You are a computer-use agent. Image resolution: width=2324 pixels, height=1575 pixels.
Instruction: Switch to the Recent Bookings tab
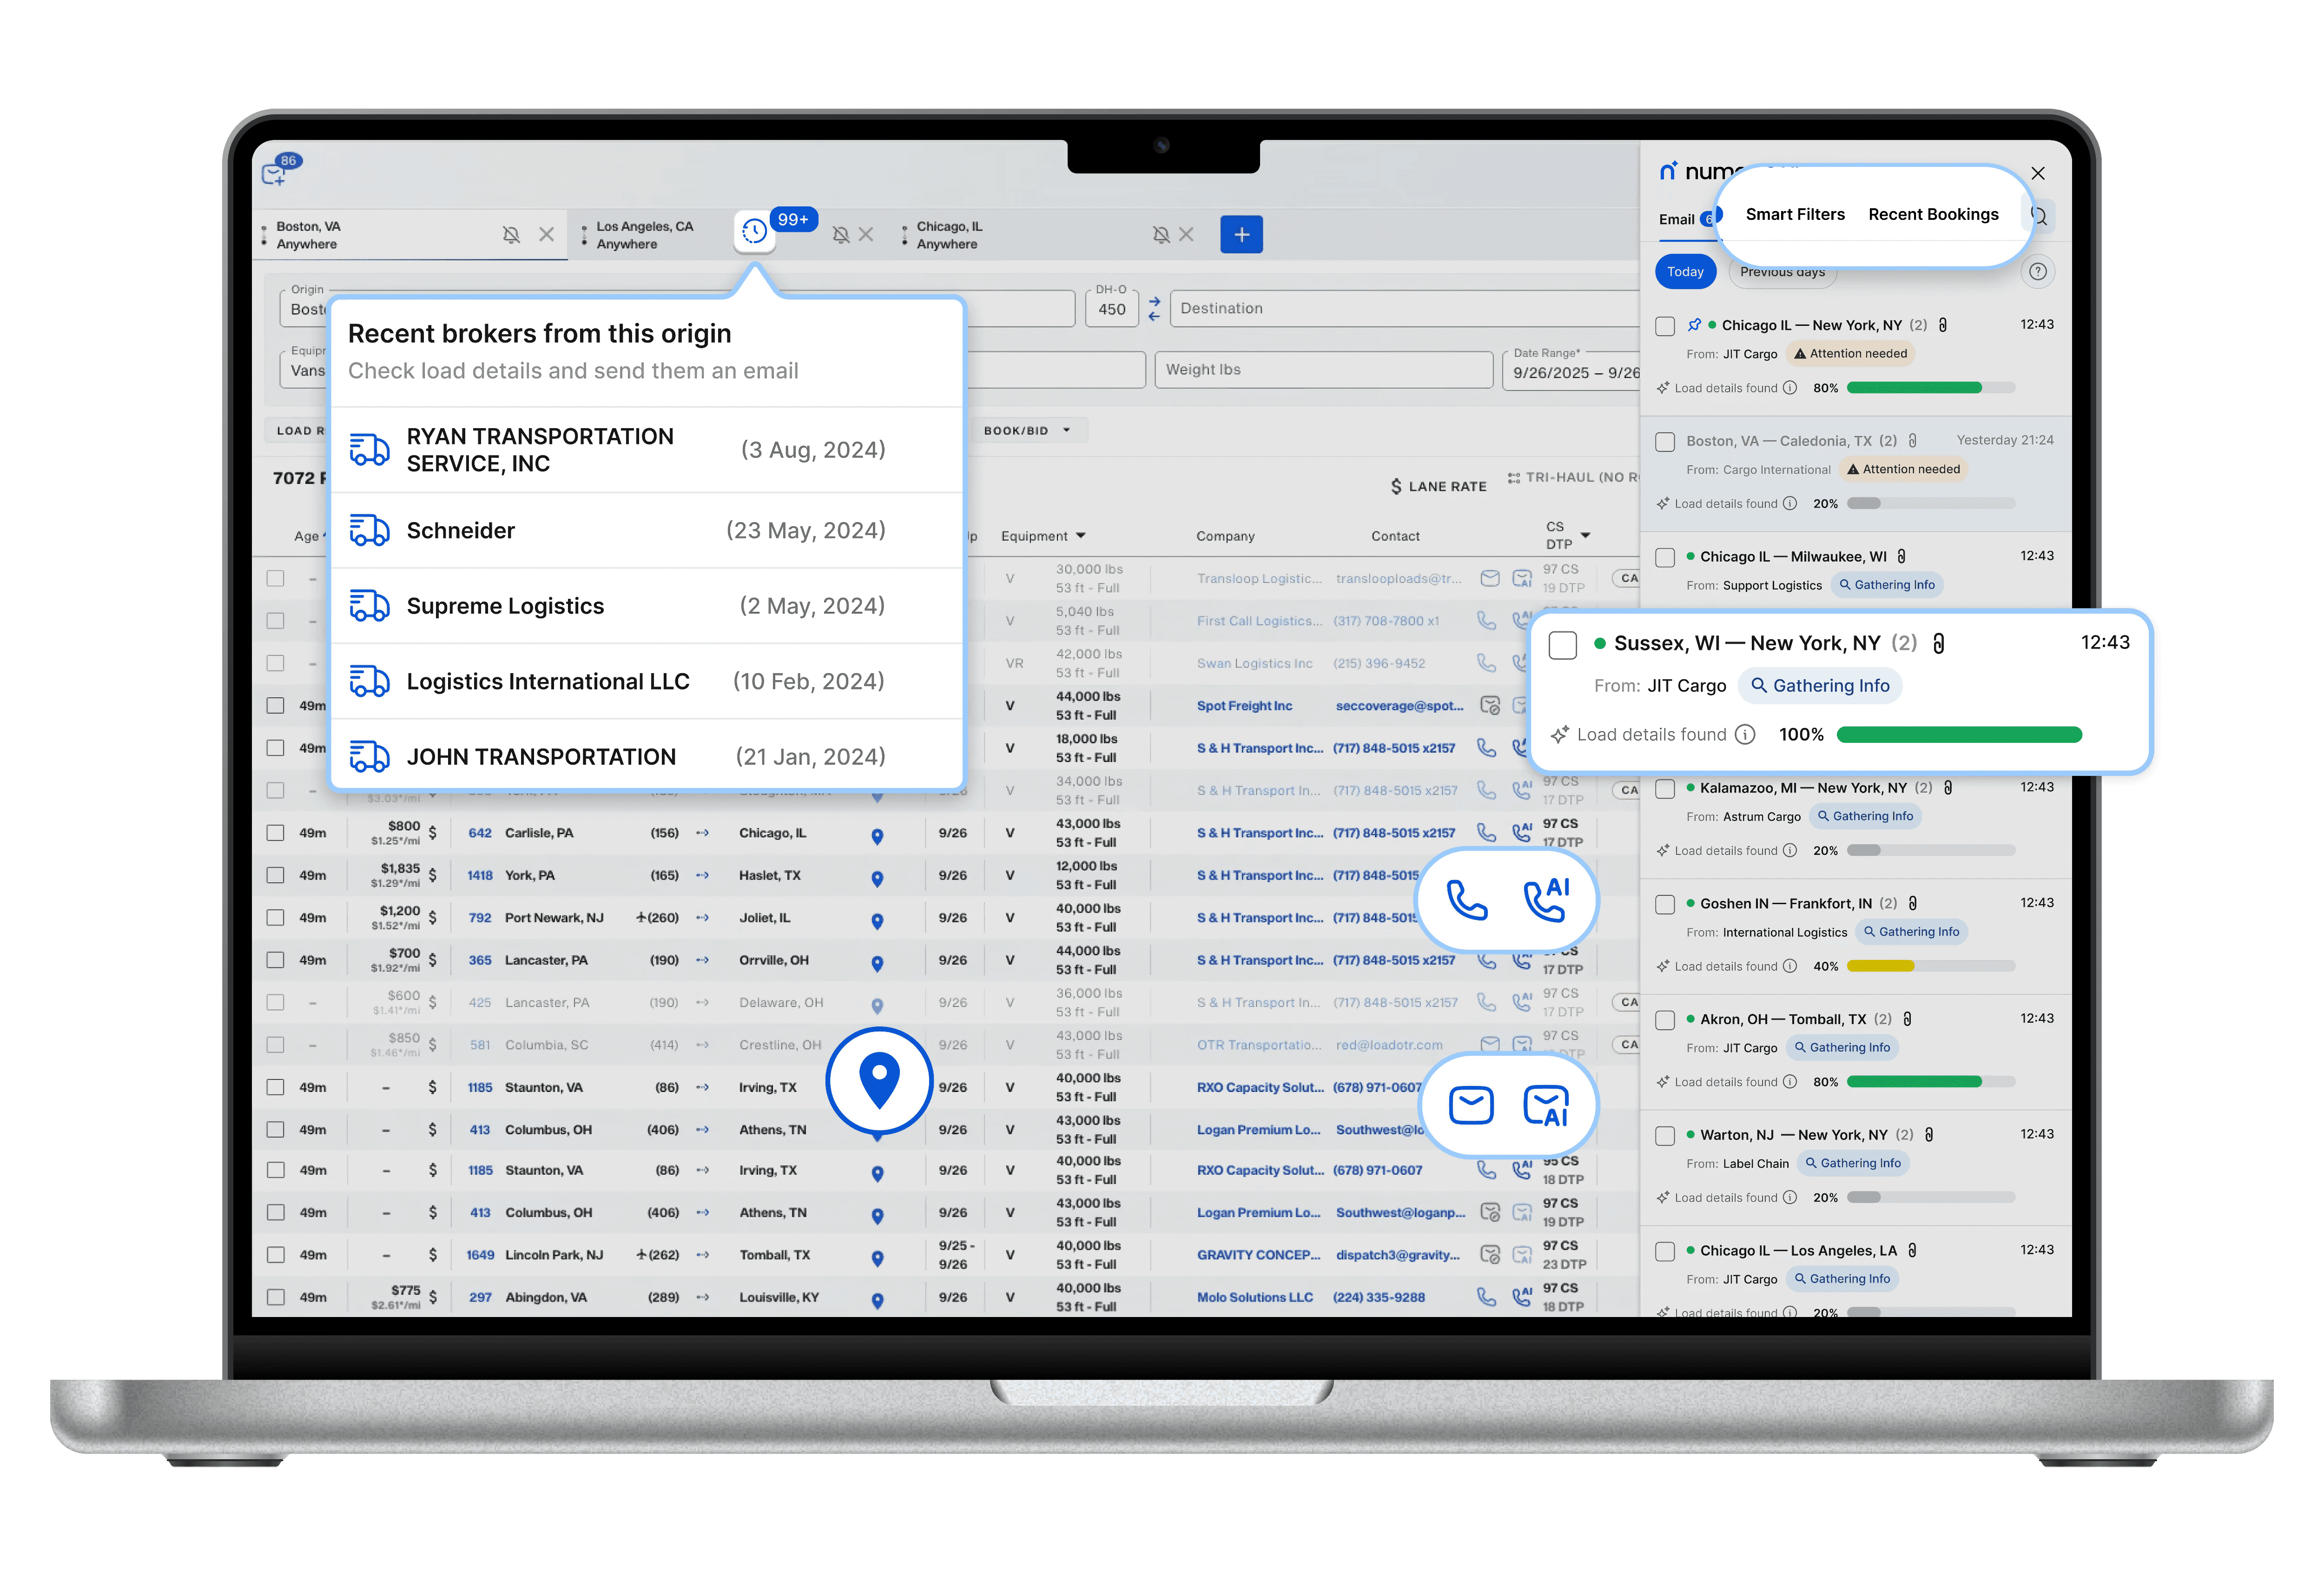1932,215
